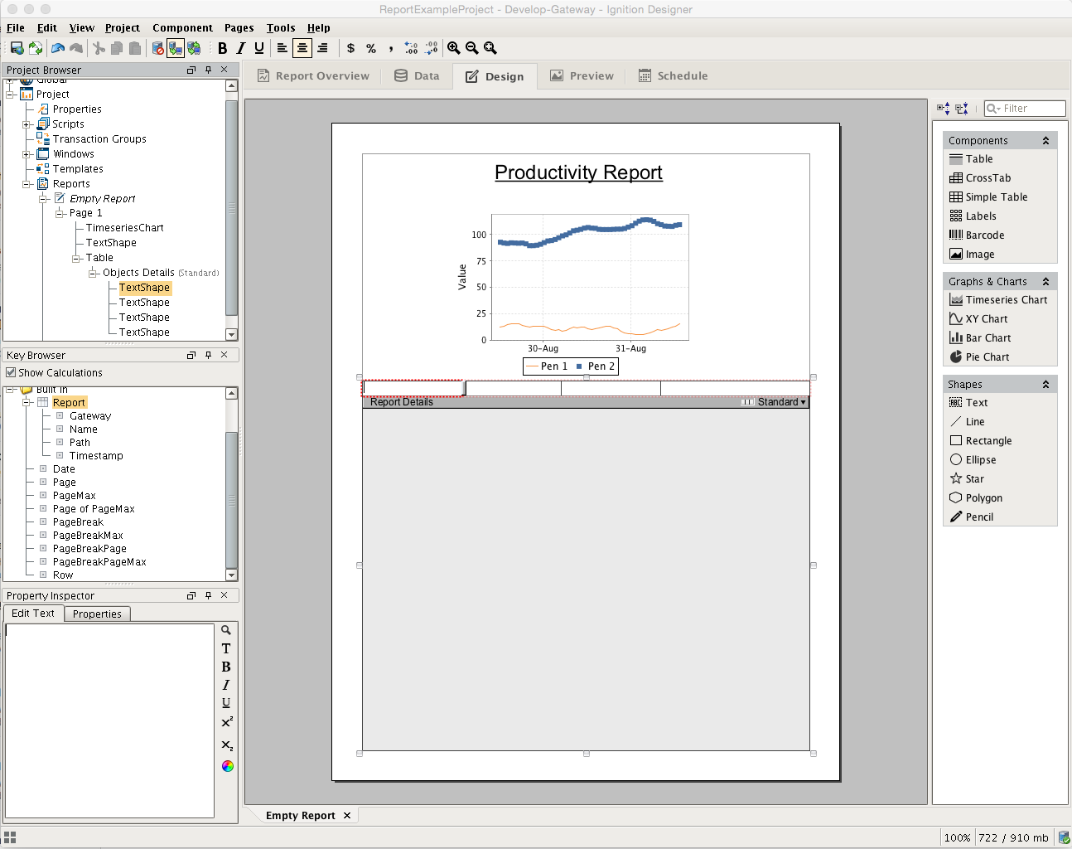Toggle the Show Calculations checkbox
Screen dimensions: 1072x849
tap(11, 373)
